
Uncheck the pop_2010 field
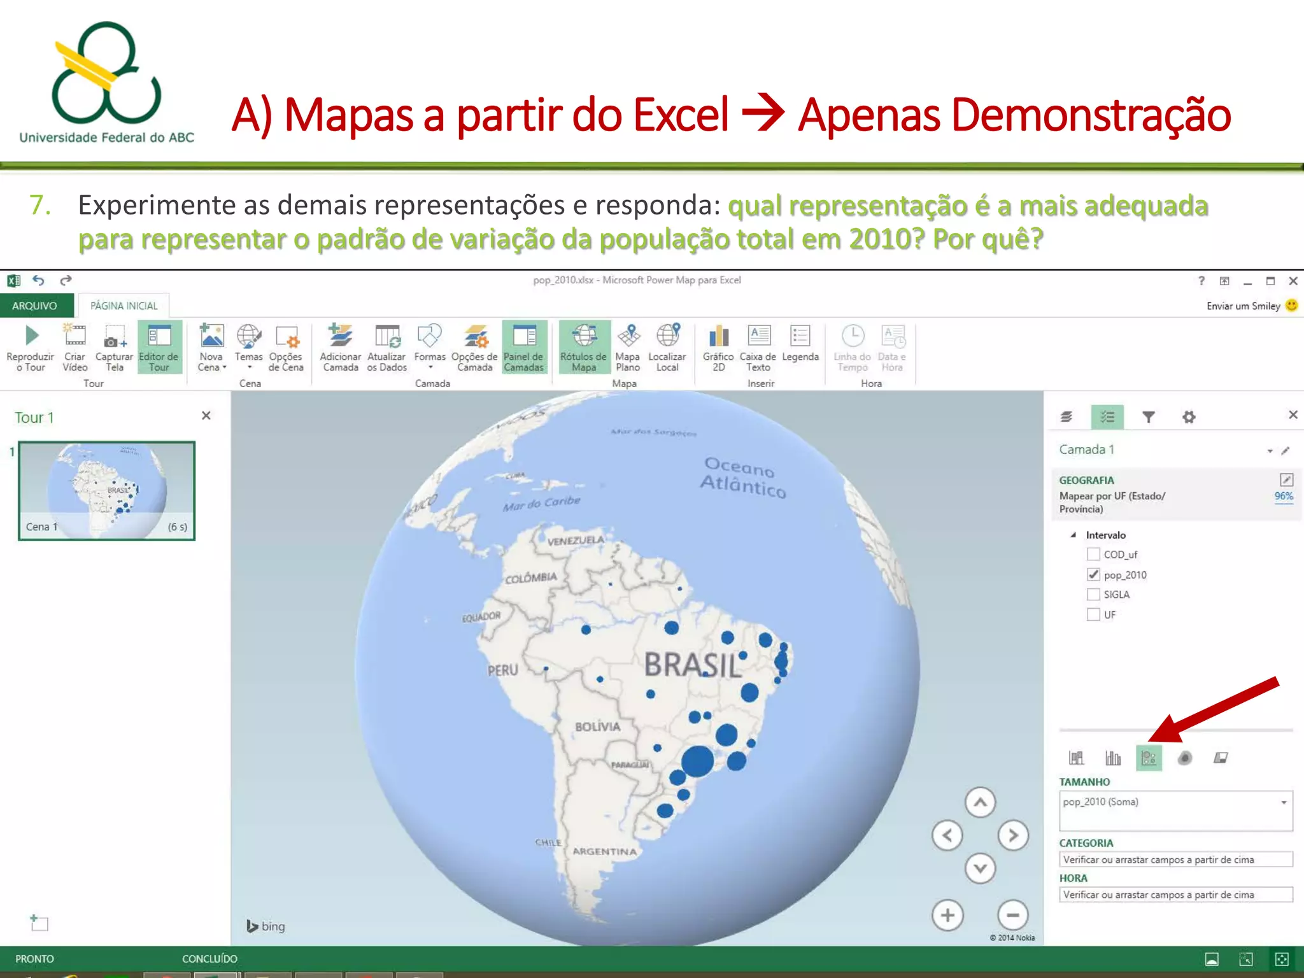1093,574
